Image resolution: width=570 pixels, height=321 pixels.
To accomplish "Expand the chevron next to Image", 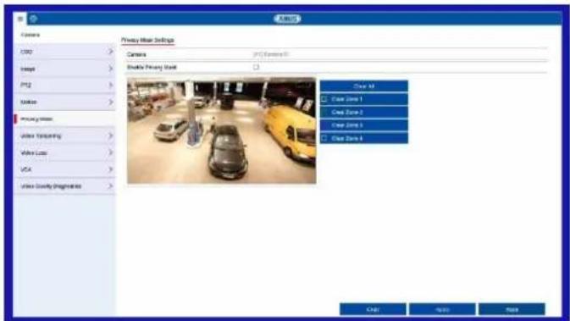I will coord(110,69).
